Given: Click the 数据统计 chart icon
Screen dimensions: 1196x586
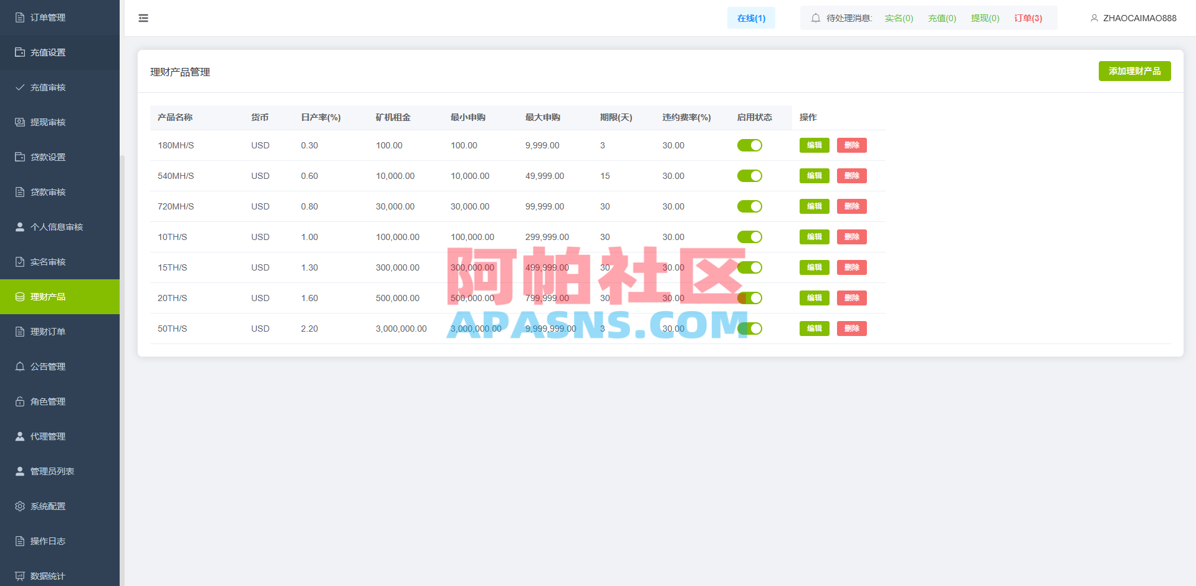Looking at the screenshot, I should (x=20, y=576).
